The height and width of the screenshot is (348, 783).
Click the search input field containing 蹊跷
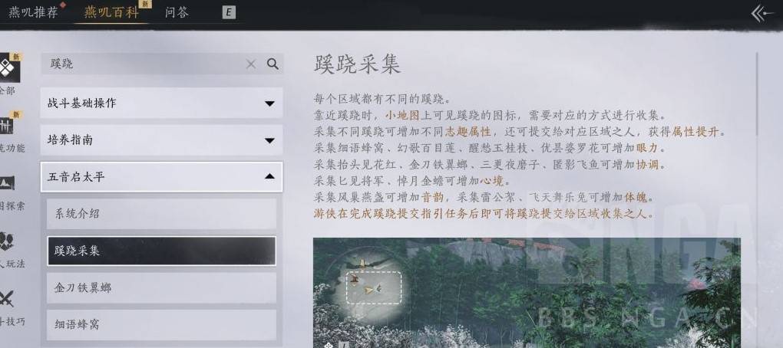tap(145, 64)
